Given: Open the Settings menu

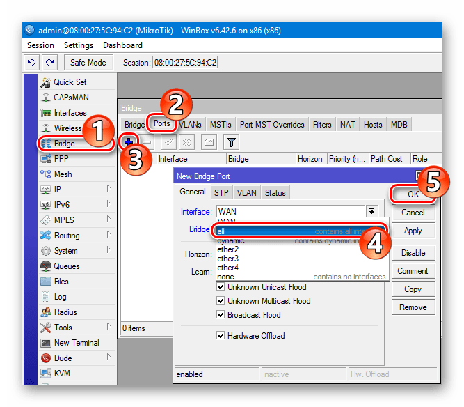Looking at the screenshot, I should coord(79,45).
